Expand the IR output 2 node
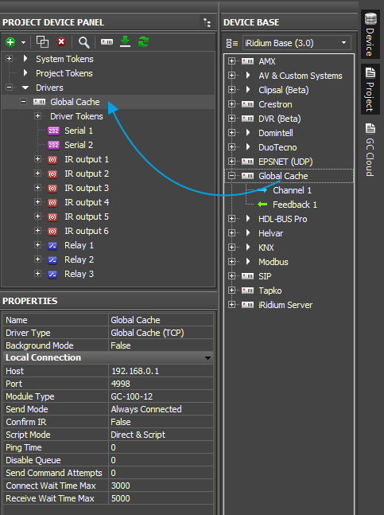The width and height of the screenshot is (384, 515). (37, 174)
